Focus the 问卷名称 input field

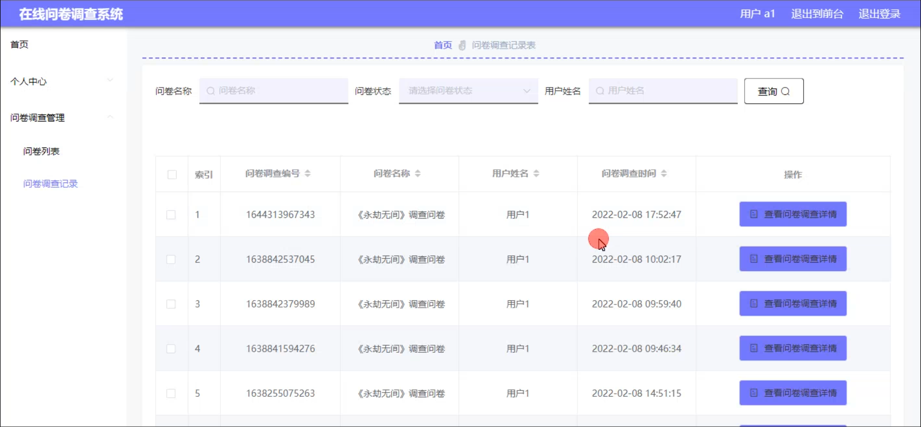(274, 91)
